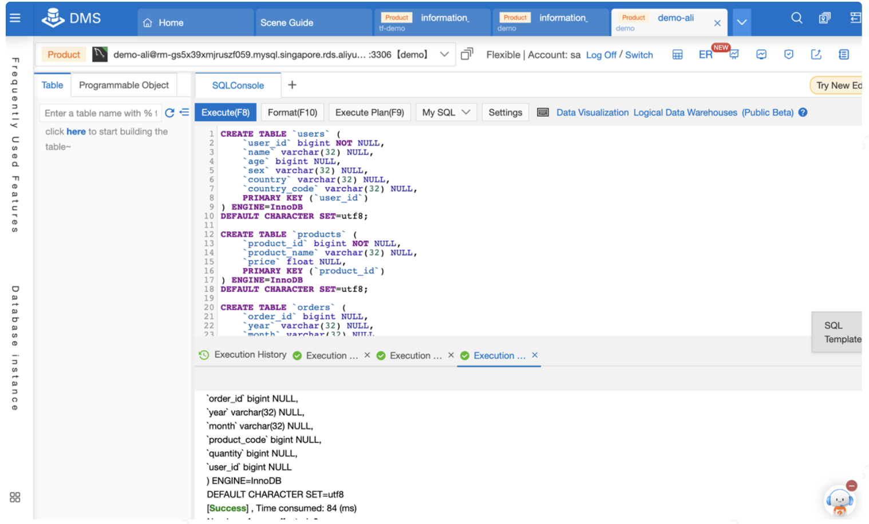Click the table grid icon in the toolbar
Screen dimensions: 869x524
(x=677, y=55)
